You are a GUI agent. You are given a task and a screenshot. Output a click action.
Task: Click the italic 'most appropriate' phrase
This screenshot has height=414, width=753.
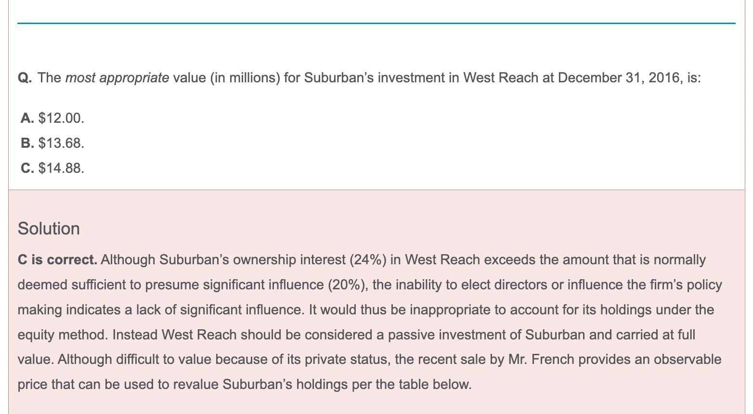pyautogui.click(x=117, y=78)
